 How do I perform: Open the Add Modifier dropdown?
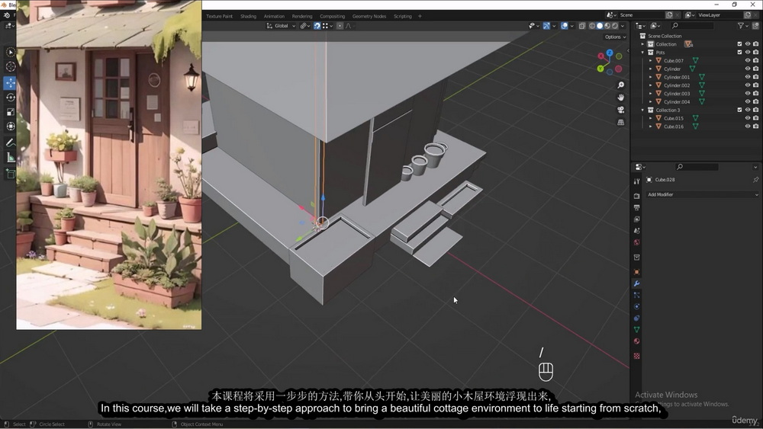[x=702, y=195]
